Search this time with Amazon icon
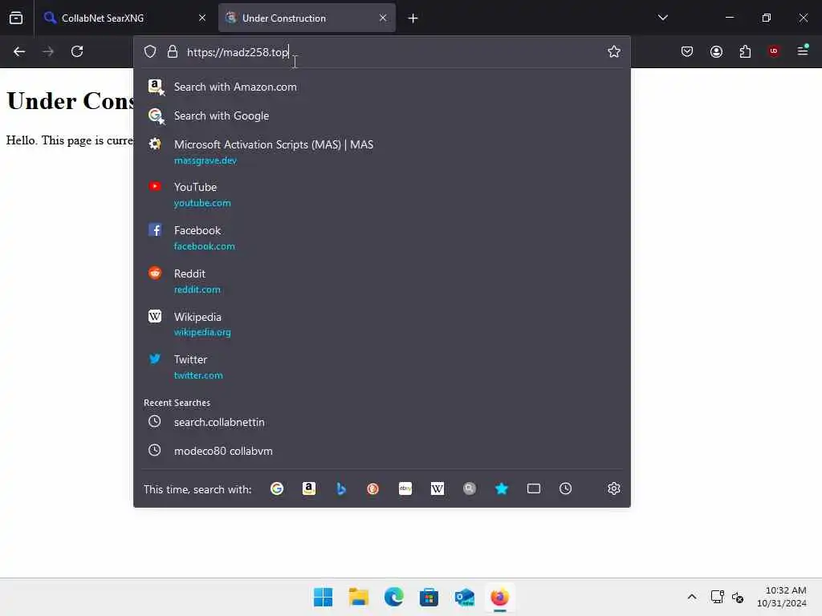This screenshot has width=822, height=616. [309, 488]
